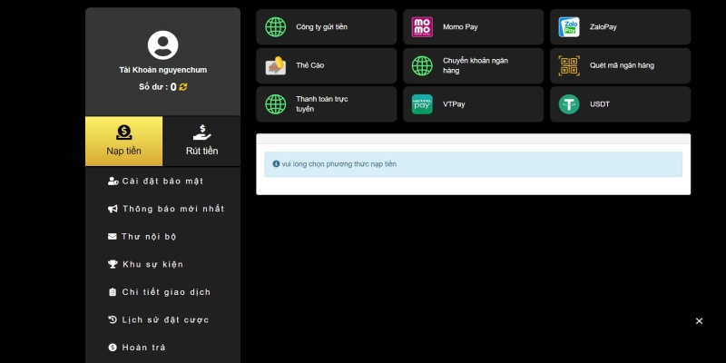
Task: View Chi tiết giao dịch transactions
Action: click(165, 292)
